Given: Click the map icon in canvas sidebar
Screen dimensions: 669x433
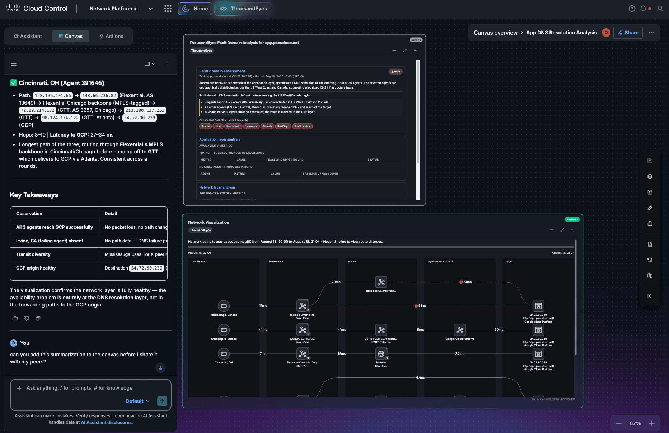Looking at the screenshot, I should [650, 276].
